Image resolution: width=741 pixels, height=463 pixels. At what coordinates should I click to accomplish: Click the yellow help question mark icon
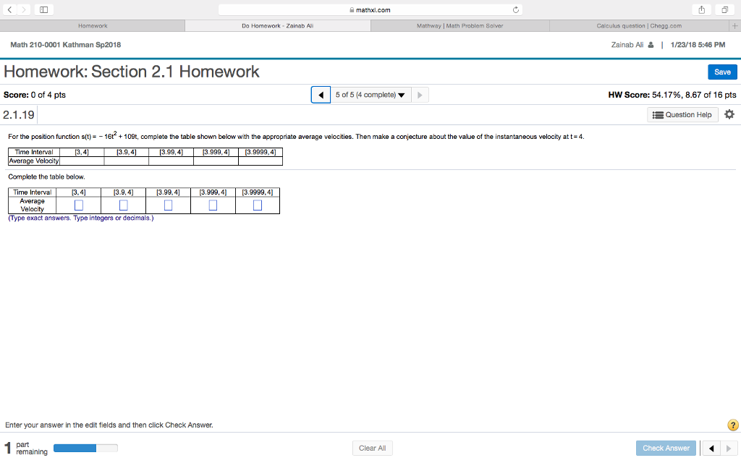pyautogui.click(x=733, y=425)
